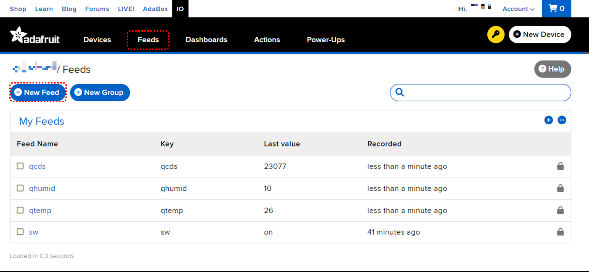
Task: Open the qtemp feed
Action: click(x=40, y=210)
